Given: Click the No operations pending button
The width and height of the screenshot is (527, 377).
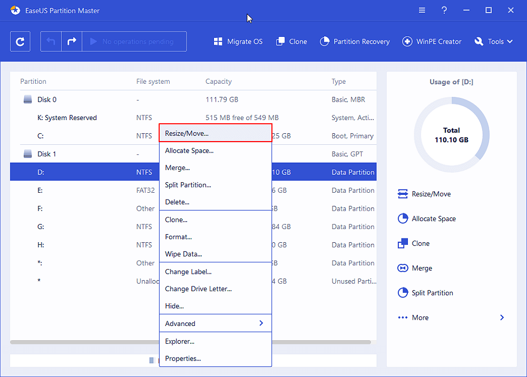Looking at the screenshot, I should [x=134, y=42].
